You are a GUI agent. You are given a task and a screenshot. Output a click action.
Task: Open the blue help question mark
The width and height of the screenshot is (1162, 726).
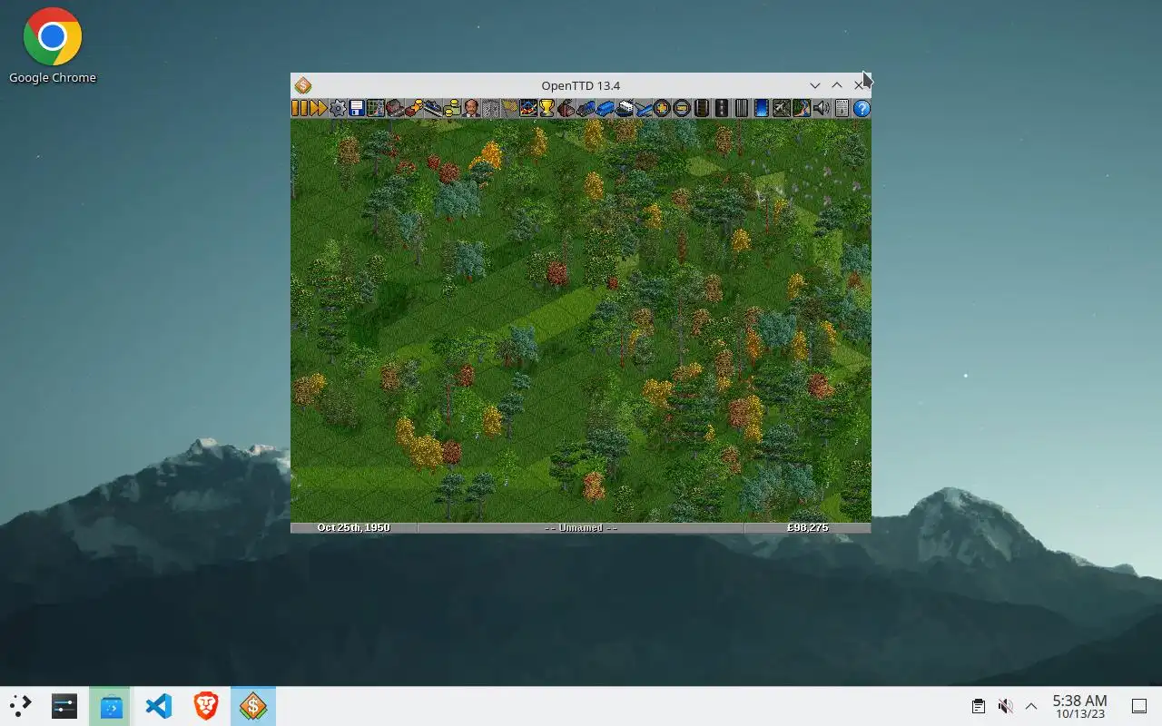click(x=861, y=109)
